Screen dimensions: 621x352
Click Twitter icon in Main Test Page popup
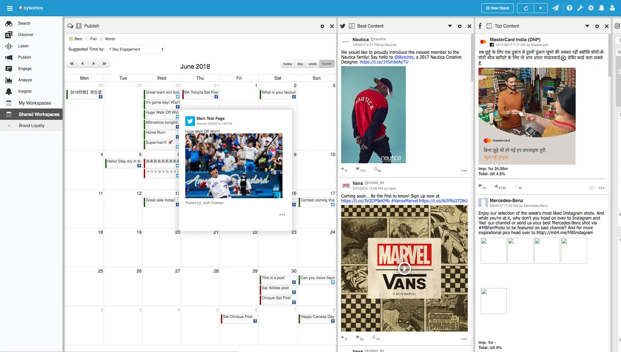click(190, 121)
